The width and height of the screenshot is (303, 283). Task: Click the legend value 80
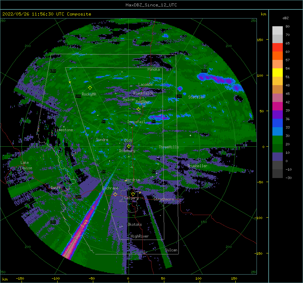click(x=288, y=27)
